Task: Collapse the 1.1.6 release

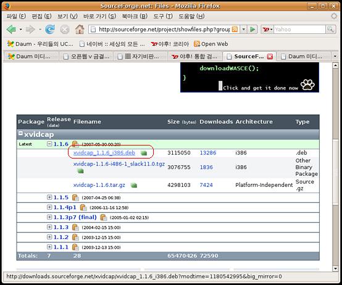Action: pos(49,144)
